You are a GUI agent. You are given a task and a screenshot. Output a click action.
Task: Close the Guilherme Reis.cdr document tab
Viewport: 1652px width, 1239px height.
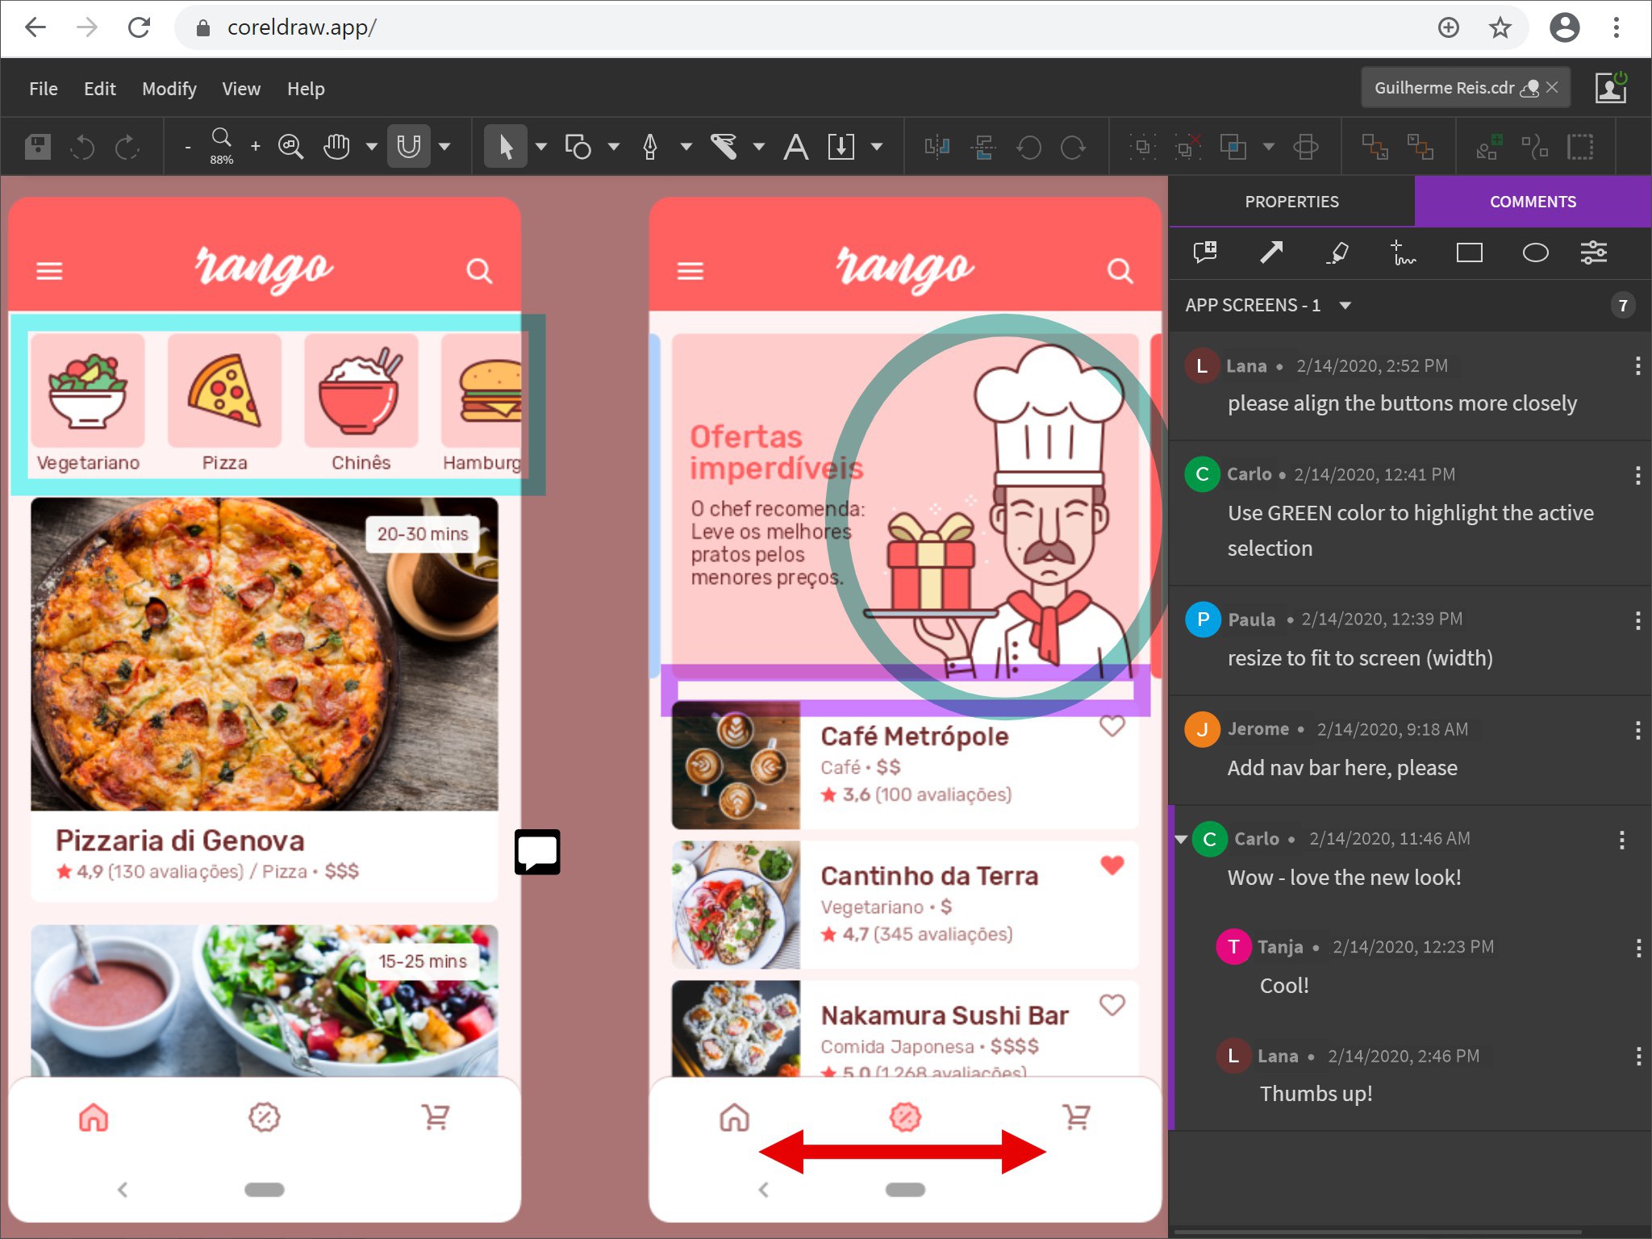tap(1552, 87)
